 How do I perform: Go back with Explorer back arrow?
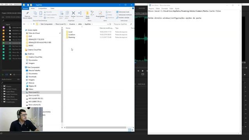tap(24, 24)
